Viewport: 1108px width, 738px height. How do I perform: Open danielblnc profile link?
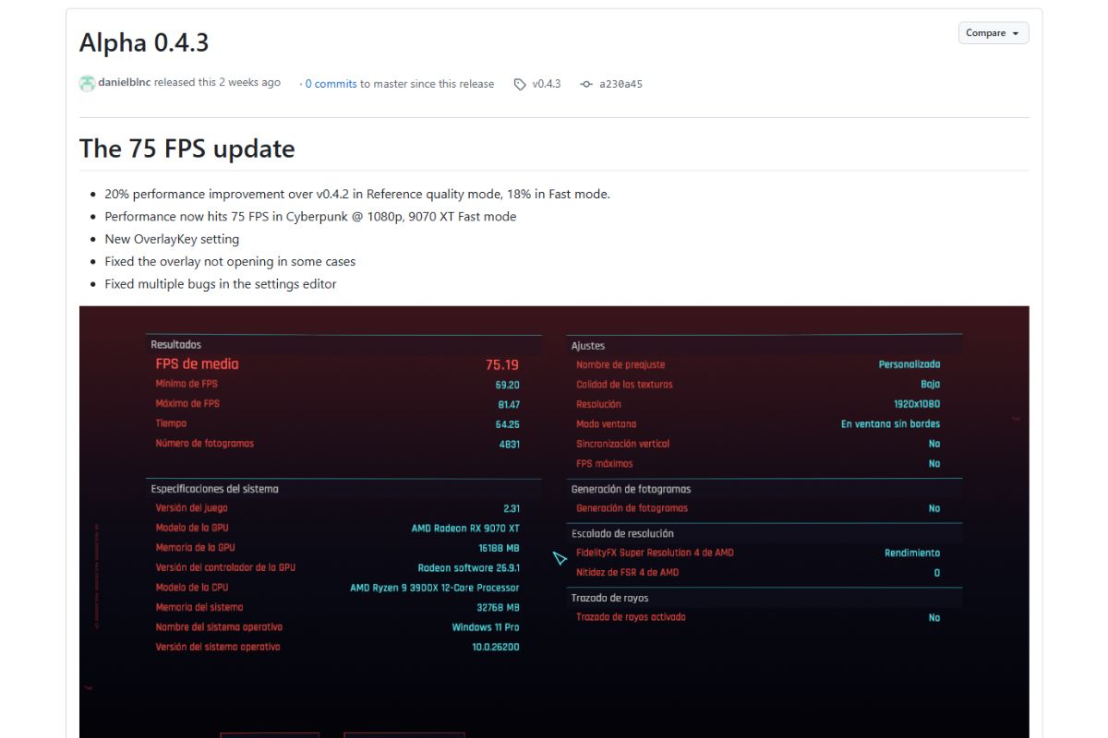pos(125,83)
